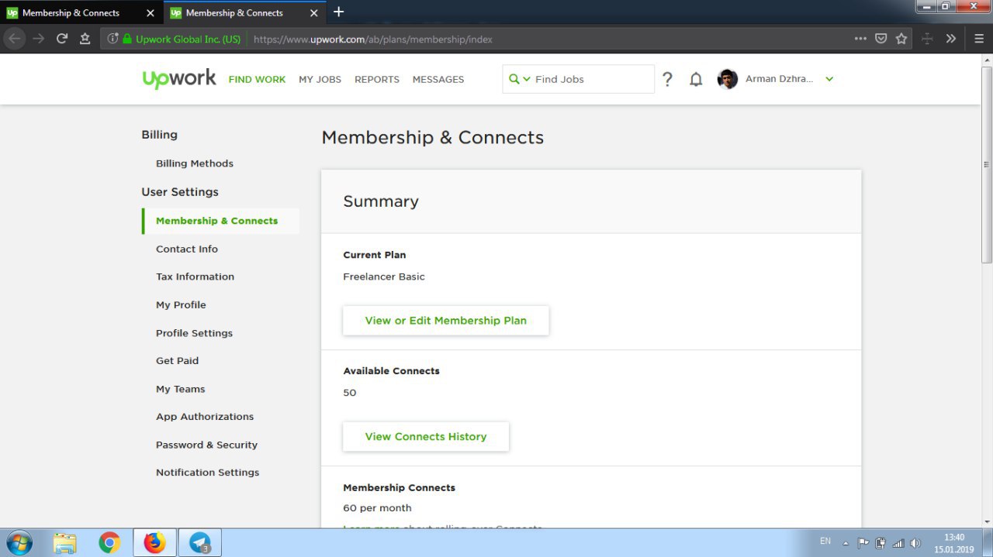993x557 pixels.
Task: Click the bookmark pin icon beside reload
Action: 85,39
